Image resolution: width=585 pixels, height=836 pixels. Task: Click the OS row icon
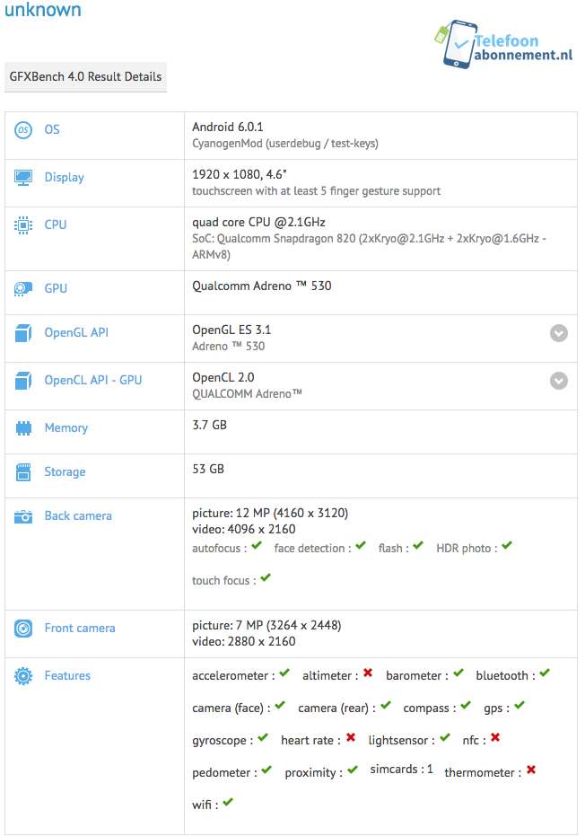(x=23, y=129)
